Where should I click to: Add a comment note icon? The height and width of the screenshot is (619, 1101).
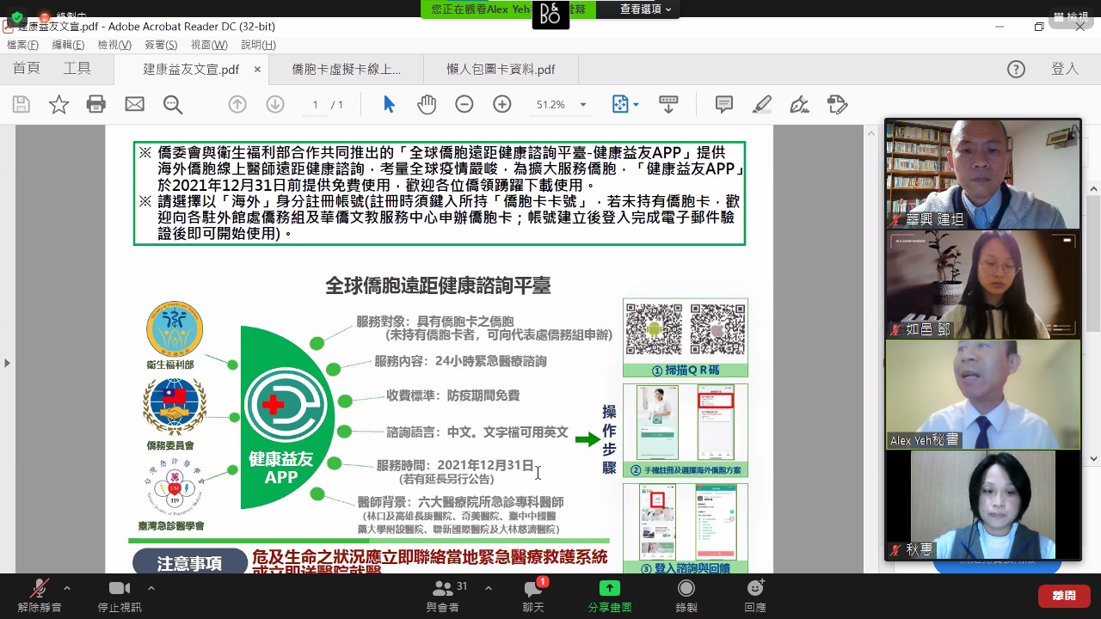[724, 105]
